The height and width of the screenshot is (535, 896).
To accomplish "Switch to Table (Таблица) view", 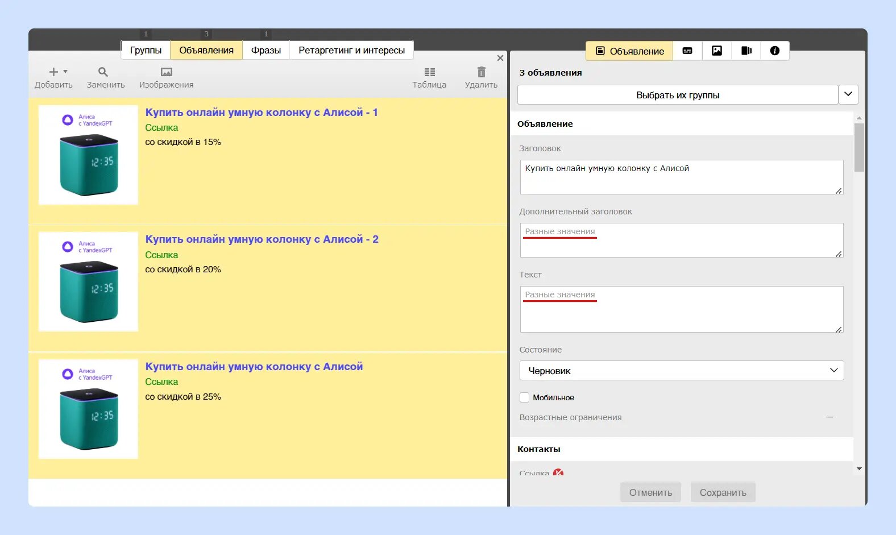I will [x=429, y=78].
